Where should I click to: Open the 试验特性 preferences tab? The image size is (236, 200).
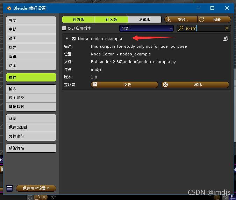(31, 148)
